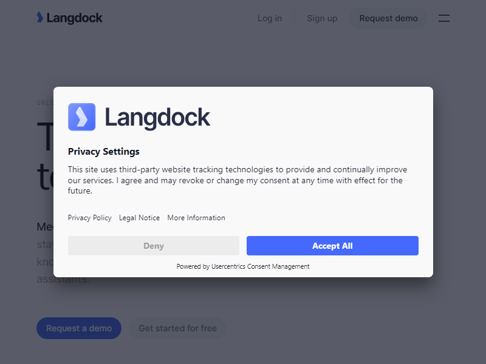Click the "Powered by" footer text
Screen dimensions: 486x364
click(193, 266)
